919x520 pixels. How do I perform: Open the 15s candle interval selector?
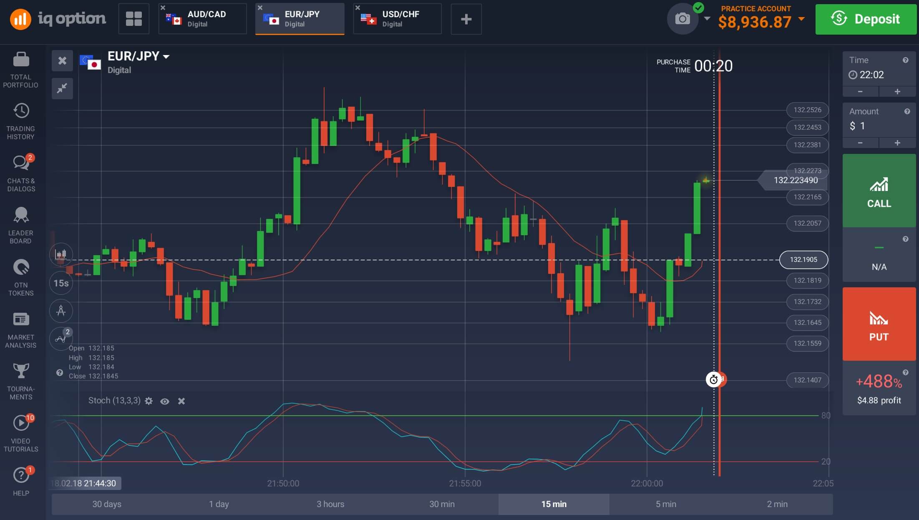(61, 283)
